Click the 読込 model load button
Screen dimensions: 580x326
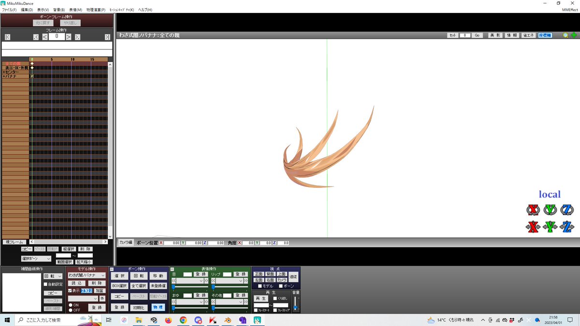77,283
